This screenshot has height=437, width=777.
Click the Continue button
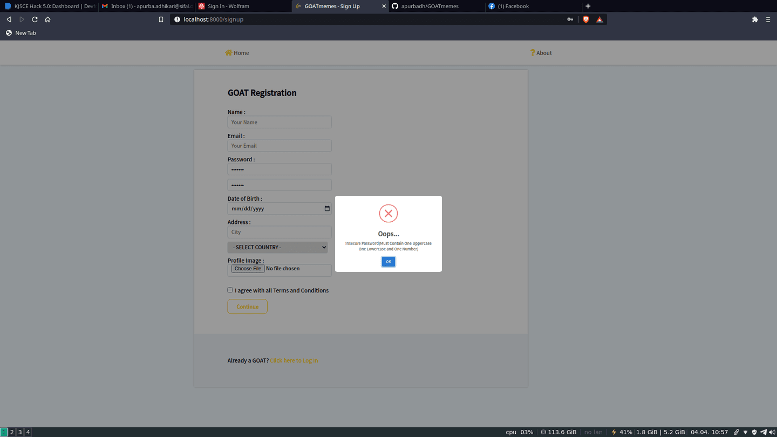coord(247,306)
